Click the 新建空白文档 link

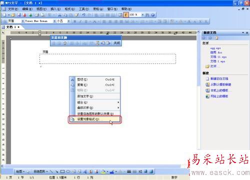[x=219, y=78]
